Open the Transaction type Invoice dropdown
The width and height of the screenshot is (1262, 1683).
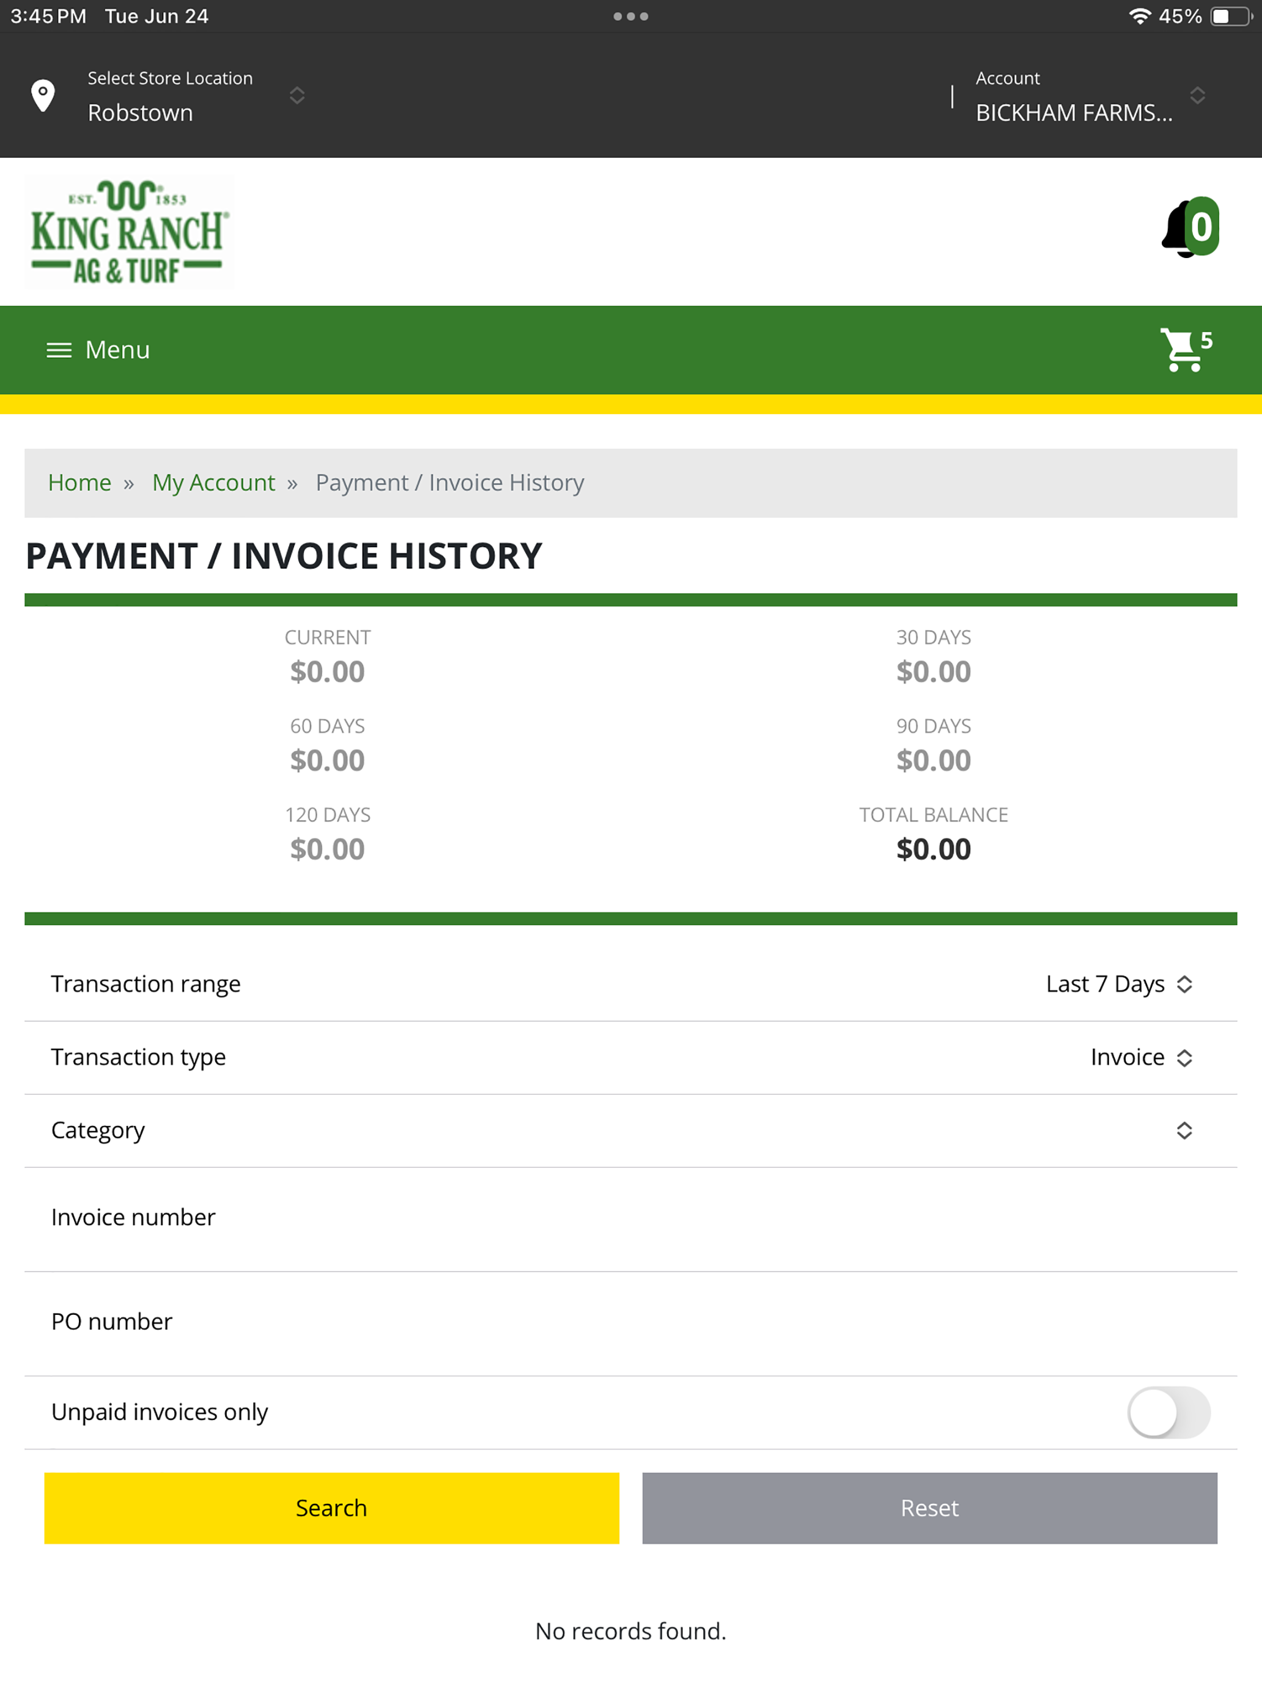pos(1141,1057)
